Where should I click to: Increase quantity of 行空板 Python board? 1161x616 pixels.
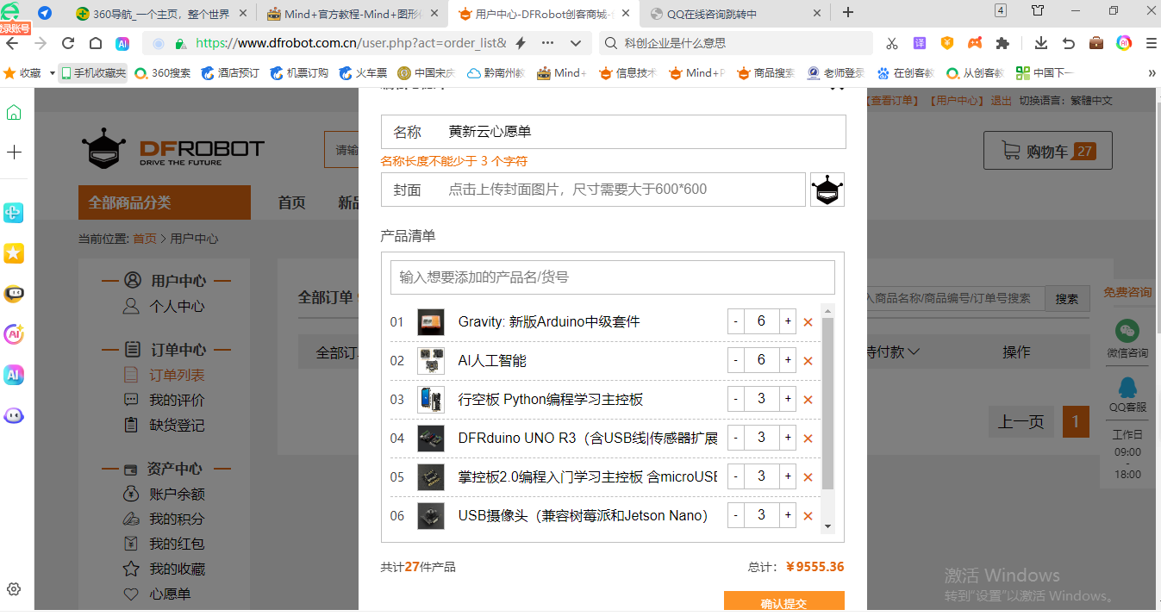click(x=787, y=400)
